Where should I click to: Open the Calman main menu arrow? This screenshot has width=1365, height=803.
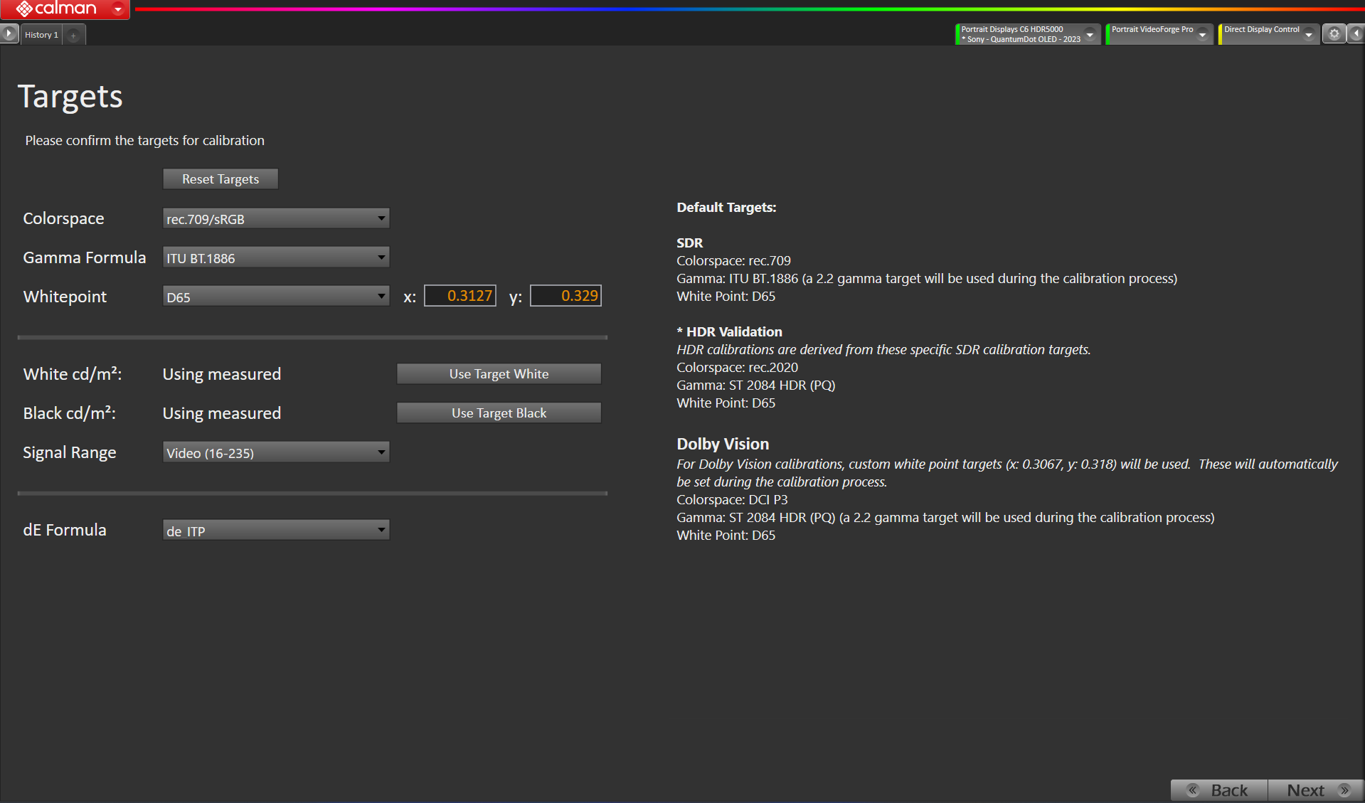click(118, 9)
